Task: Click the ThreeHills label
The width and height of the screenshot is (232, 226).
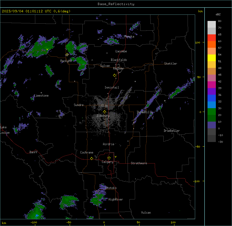Action: [145, 112]
